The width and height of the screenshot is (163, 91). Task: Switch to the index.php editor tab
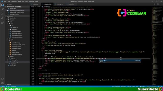[x=35, y=4]
